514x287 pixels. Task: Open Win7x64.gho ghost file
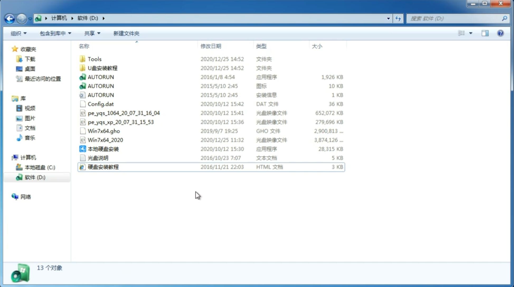point(104,131)
